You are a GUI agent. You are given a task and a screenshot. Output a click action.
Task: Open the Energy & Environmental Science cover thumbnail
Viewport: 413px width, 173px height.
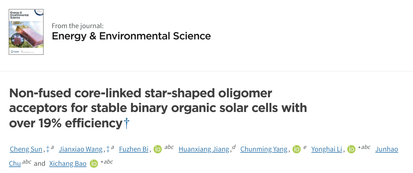pyautogui.click(x=26, y=32)
